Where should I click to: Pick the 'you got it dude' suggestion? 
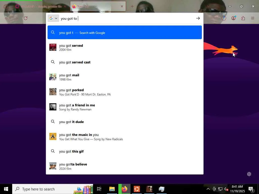point(124,122)
